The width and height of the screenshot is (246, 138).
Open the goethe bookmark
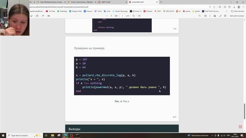point(196,11)
